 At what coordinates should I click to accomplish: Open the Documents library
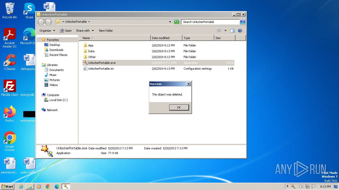(56, 70)
